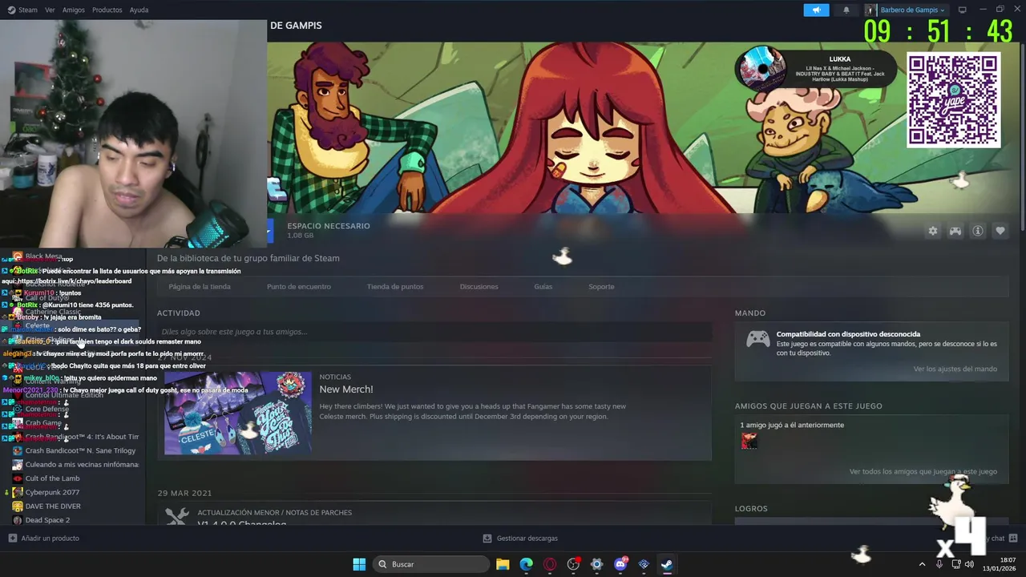Open the Ayuda menu
This screenshot has width=1026, height=577.
tap(139, 10)
